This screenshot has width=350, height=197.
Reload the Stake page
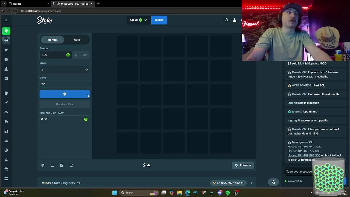[10, 11]
